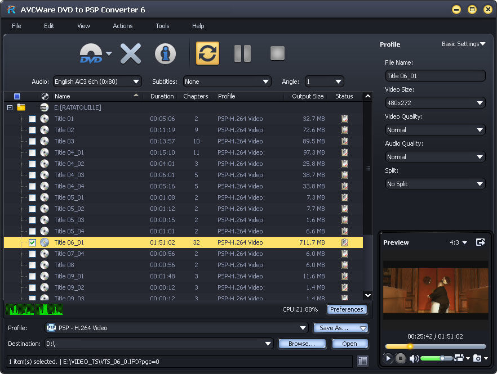Click the AVCWare app logo in the title bar
Viewport: 497px width, 374px height.
click(x=11, y=10)
